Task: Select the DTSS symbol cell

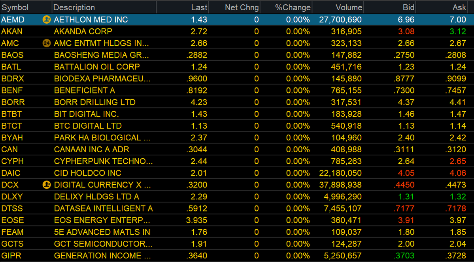Action: (12, 209)
